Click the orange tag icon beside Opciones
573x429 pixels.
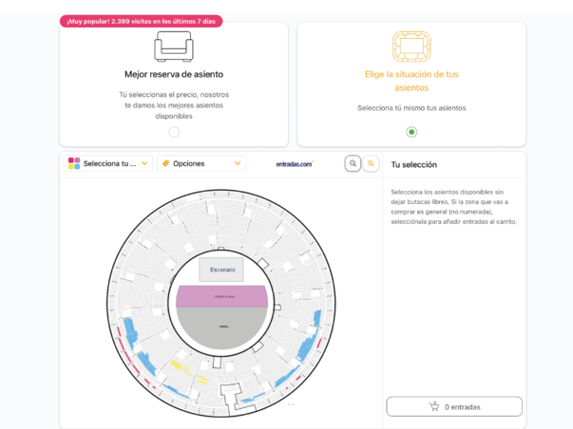(165, 163)
